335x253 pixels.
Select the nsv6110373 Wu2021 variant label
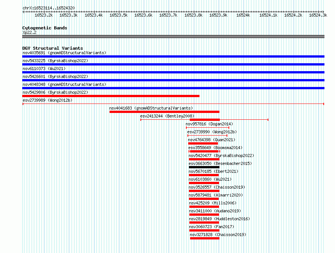(x=44, y=69)
